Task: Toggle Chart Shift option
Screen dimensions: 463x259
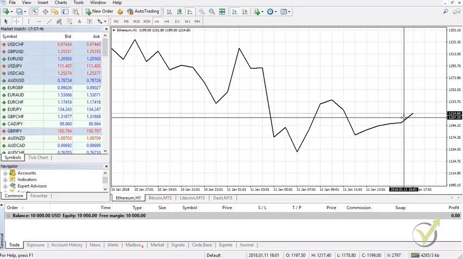Action: [245, 11]
